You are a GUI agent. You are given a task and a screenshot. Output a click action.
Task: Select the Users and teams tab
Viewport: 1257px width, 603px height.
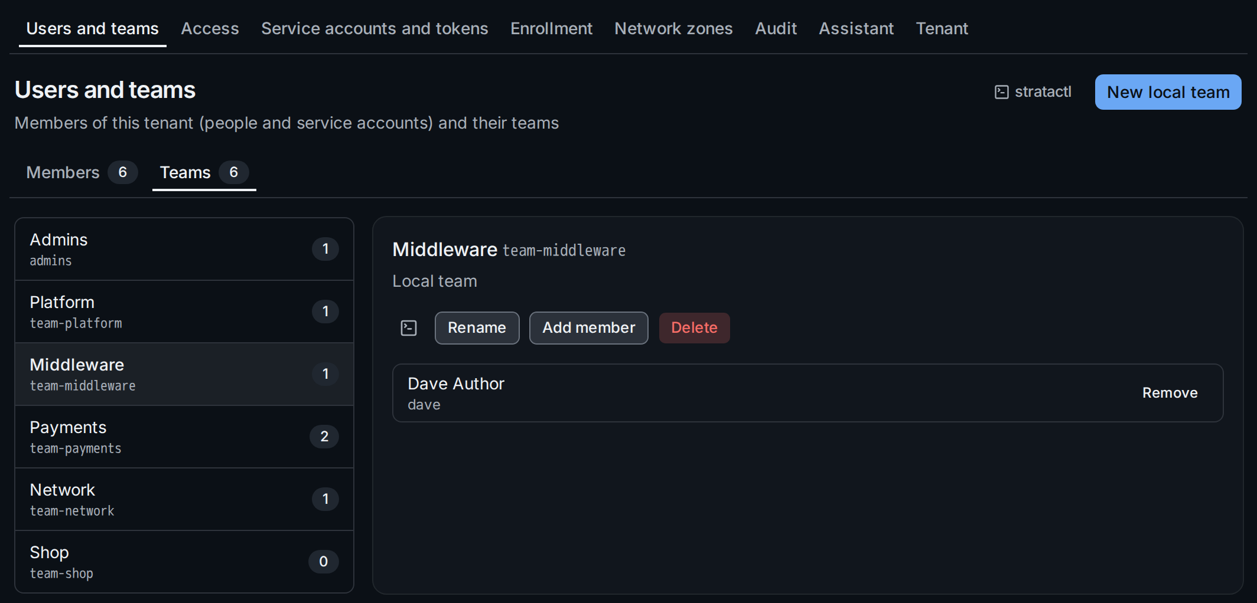tap(93, 28)
